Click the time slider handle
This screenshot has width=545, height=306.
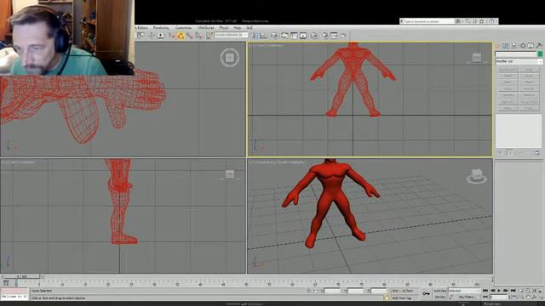click(x=22, y=276)
